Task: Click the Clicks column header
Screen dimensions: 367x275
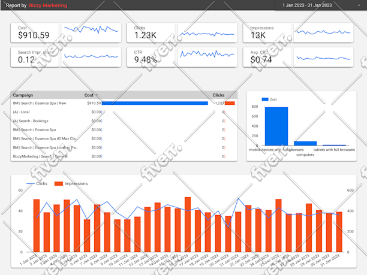Action: (218, 95)
